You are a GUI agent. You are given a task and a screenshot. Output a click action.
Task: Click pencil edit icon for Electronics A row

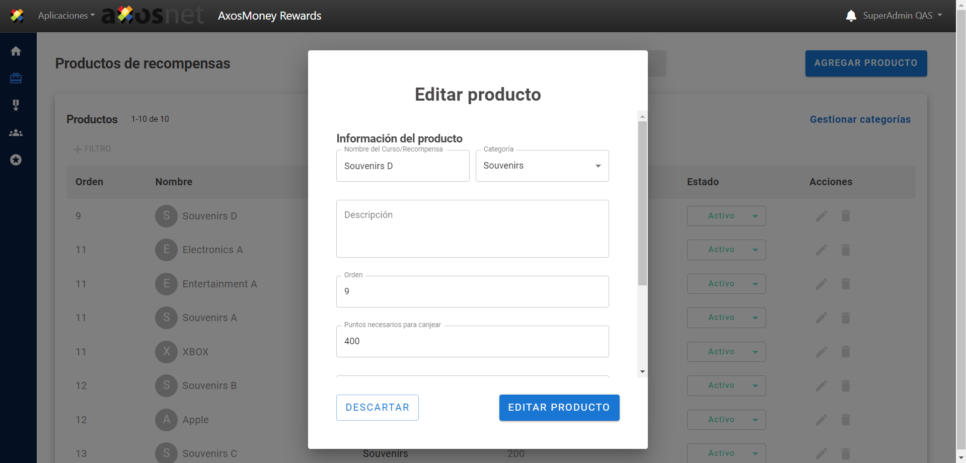tap(821, 250)
